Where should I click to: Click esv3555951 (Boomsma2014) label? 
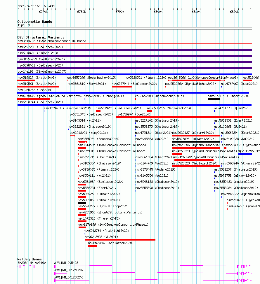tap(98, 139)
